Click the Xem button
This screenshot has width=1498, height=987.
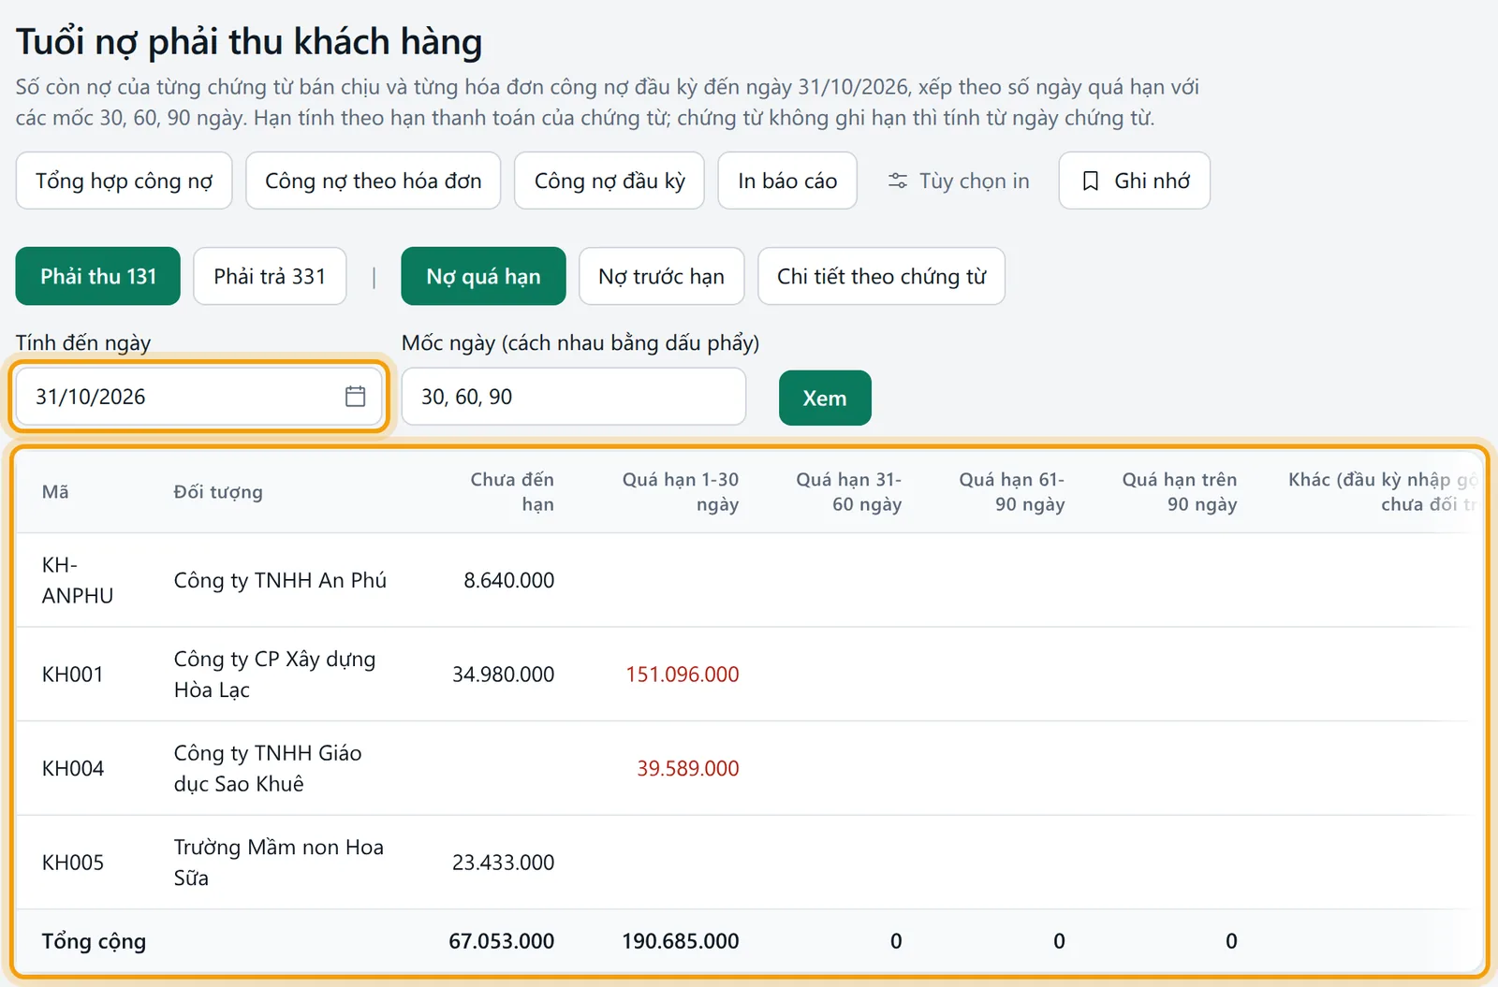tap(825, 398)
